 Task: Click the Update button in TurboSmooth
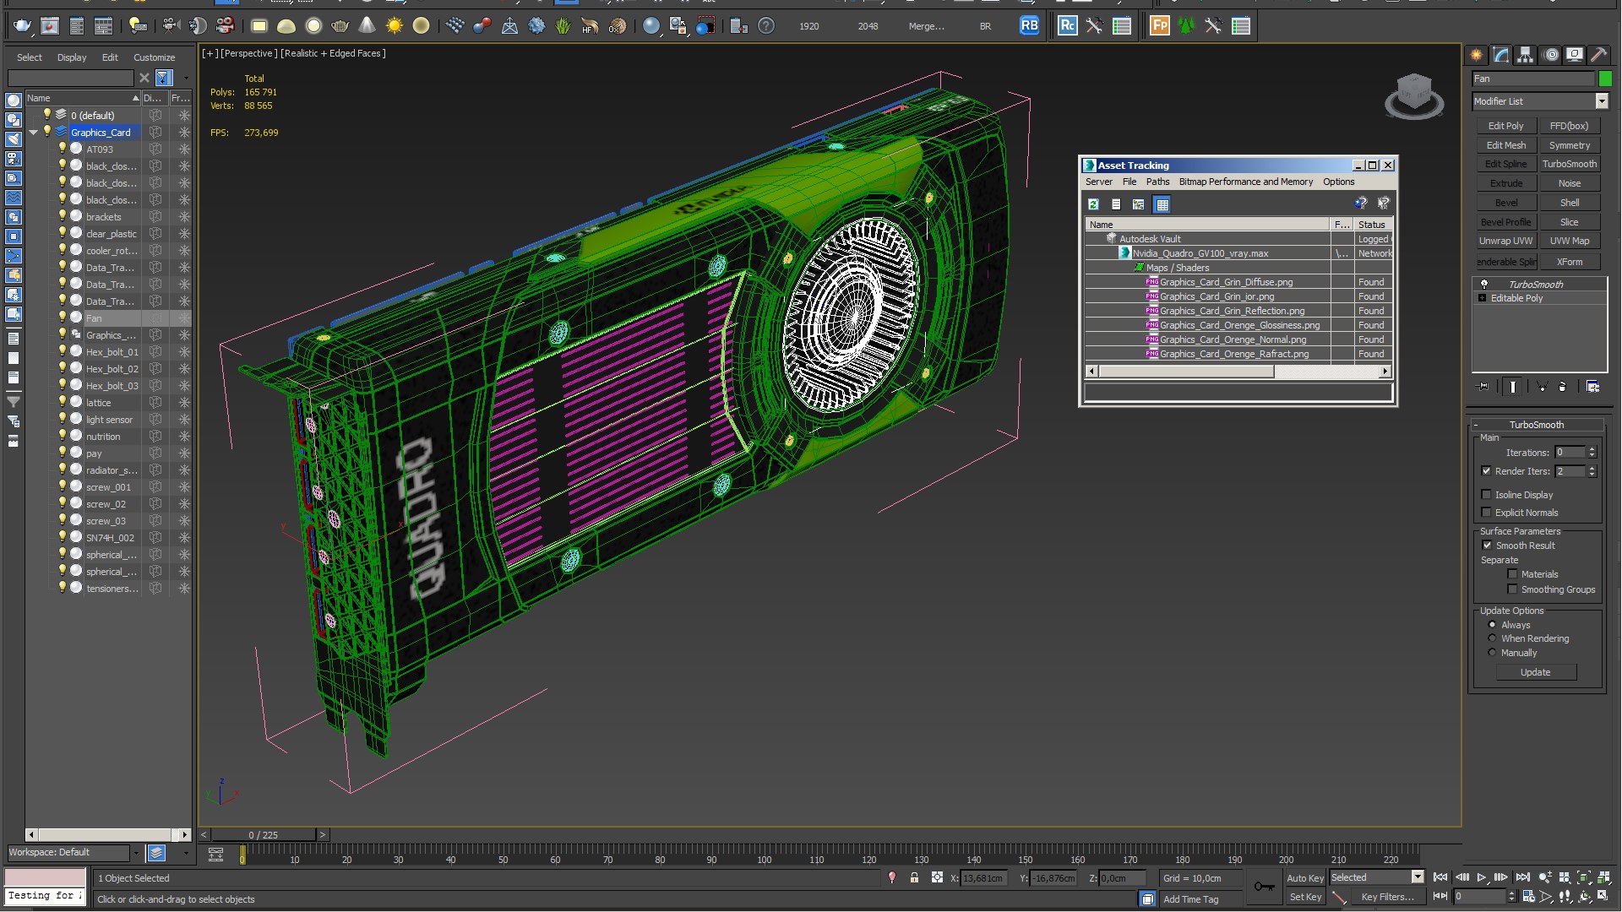[1535, 671]
